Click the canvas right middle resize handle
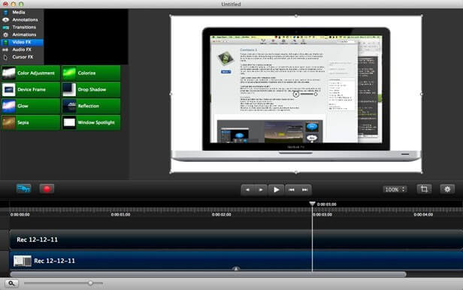This screenshot has height=290, width=463. (422, 94)
